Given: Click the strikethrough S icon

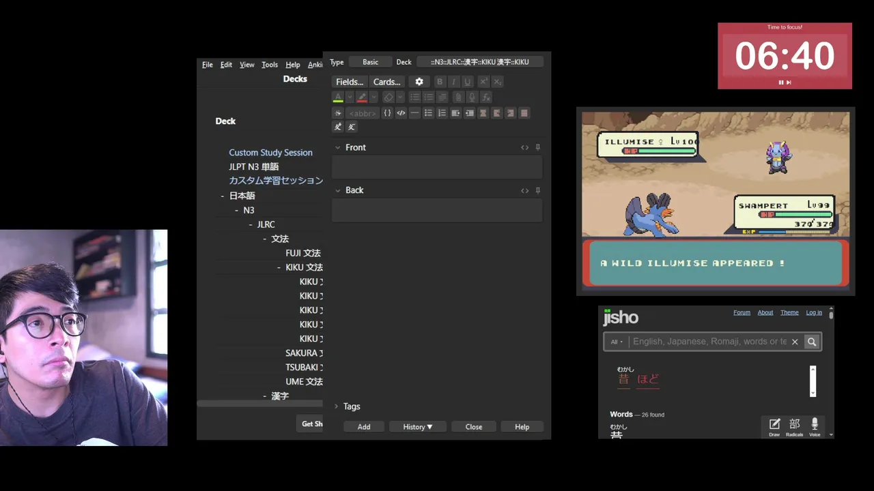Looking at the screenshot, I should [338, 113].
